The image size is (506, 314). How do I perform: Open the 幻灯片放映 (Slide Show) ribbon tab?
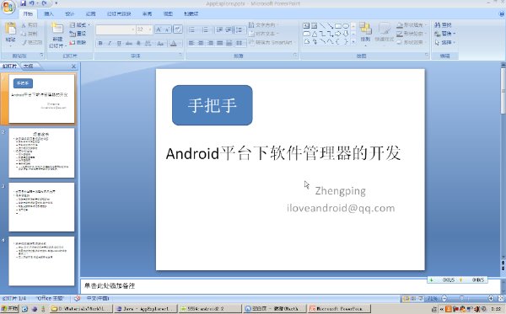click(119, 13)
